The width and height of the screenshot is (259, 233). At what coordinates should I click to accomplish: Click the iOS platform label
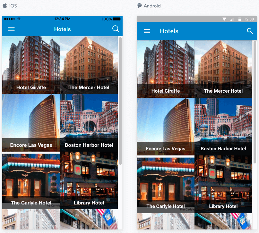13,6
